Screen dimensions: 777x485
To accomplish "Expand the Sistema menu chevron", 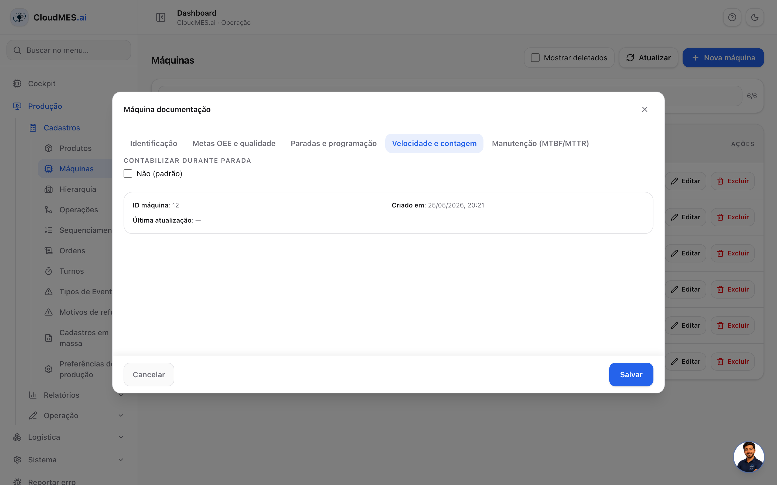I will click(x=121, y=460).
